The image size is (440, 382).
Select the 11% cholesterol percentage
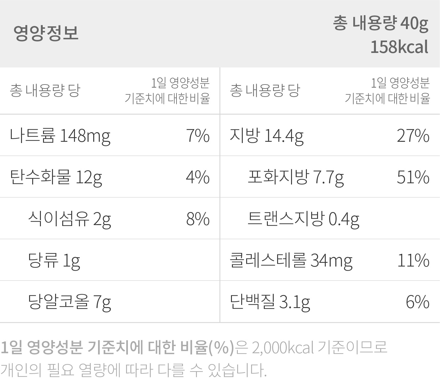tap(413, 261)
